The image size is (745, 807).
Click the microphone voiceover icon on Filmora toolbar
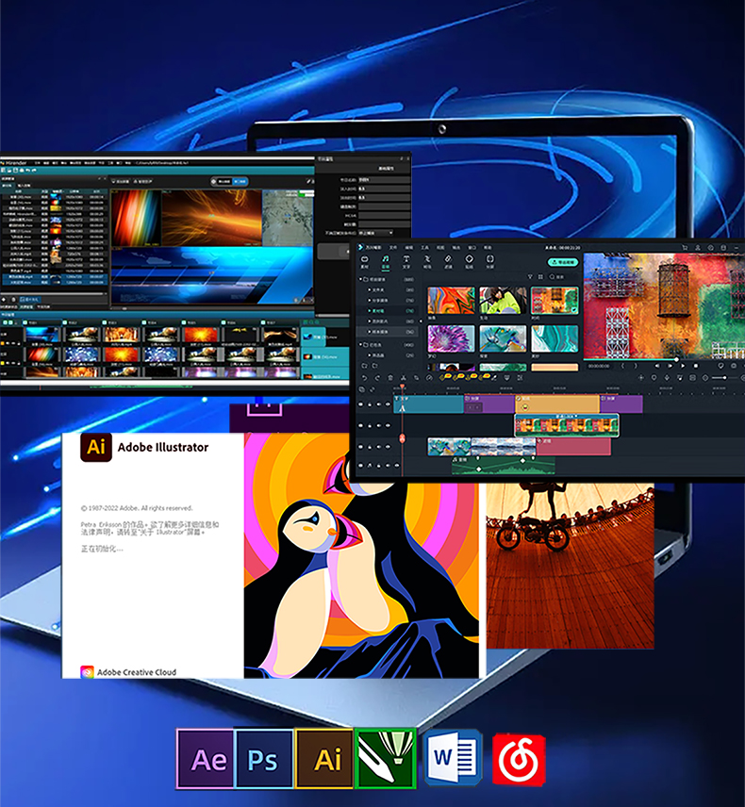coord(667,378)
